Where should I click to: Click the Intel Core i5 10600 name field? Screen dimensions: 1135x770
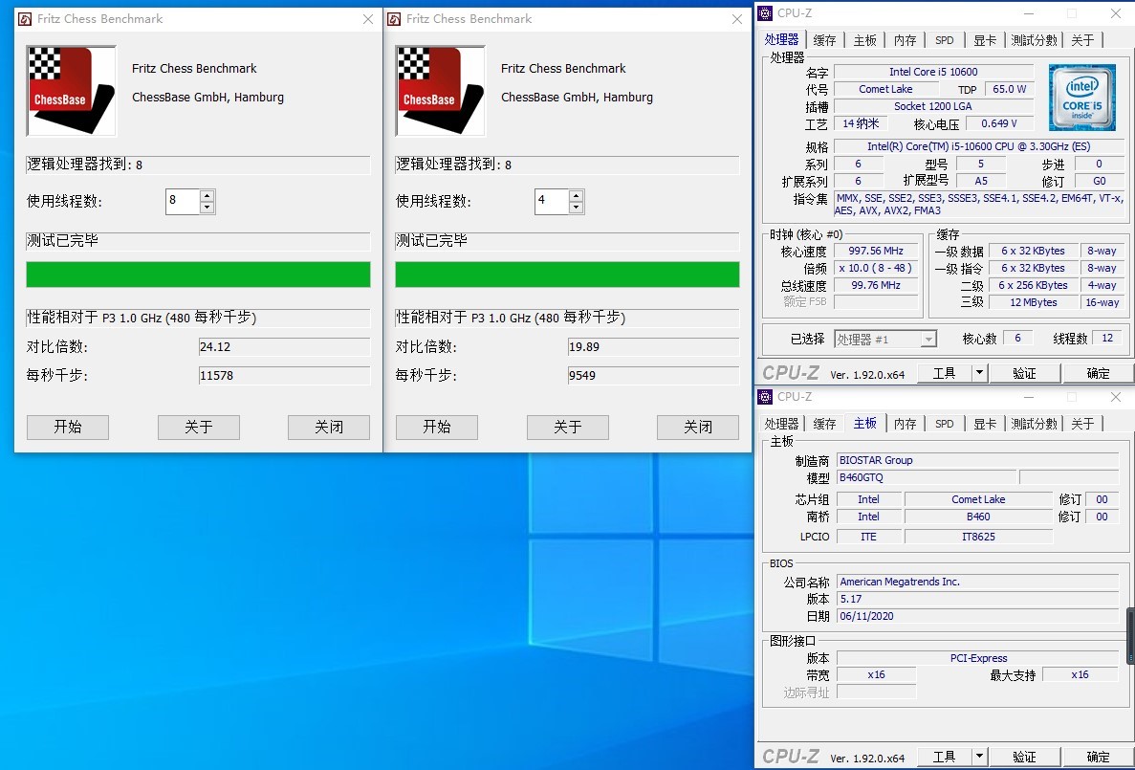pos(934,72)
